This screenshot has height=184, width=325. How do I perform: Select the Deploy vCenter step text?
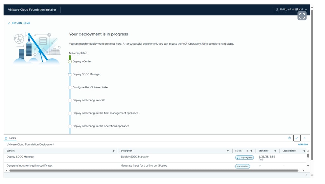(82, 61)
